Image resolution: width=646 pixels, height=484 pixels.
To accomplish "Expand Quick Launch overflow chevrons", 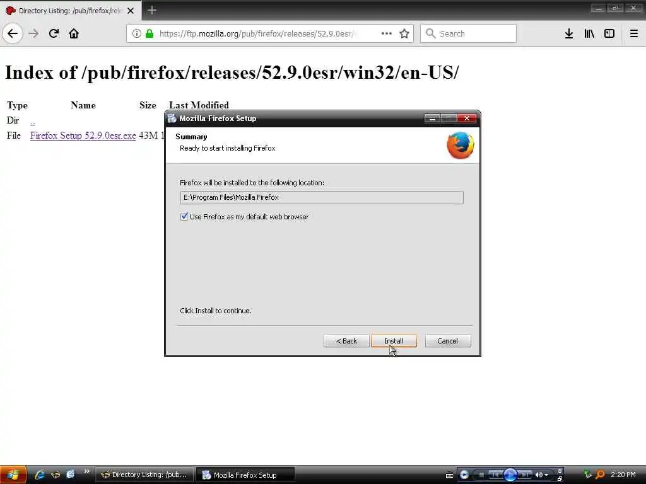I will (x=86, y=471).
